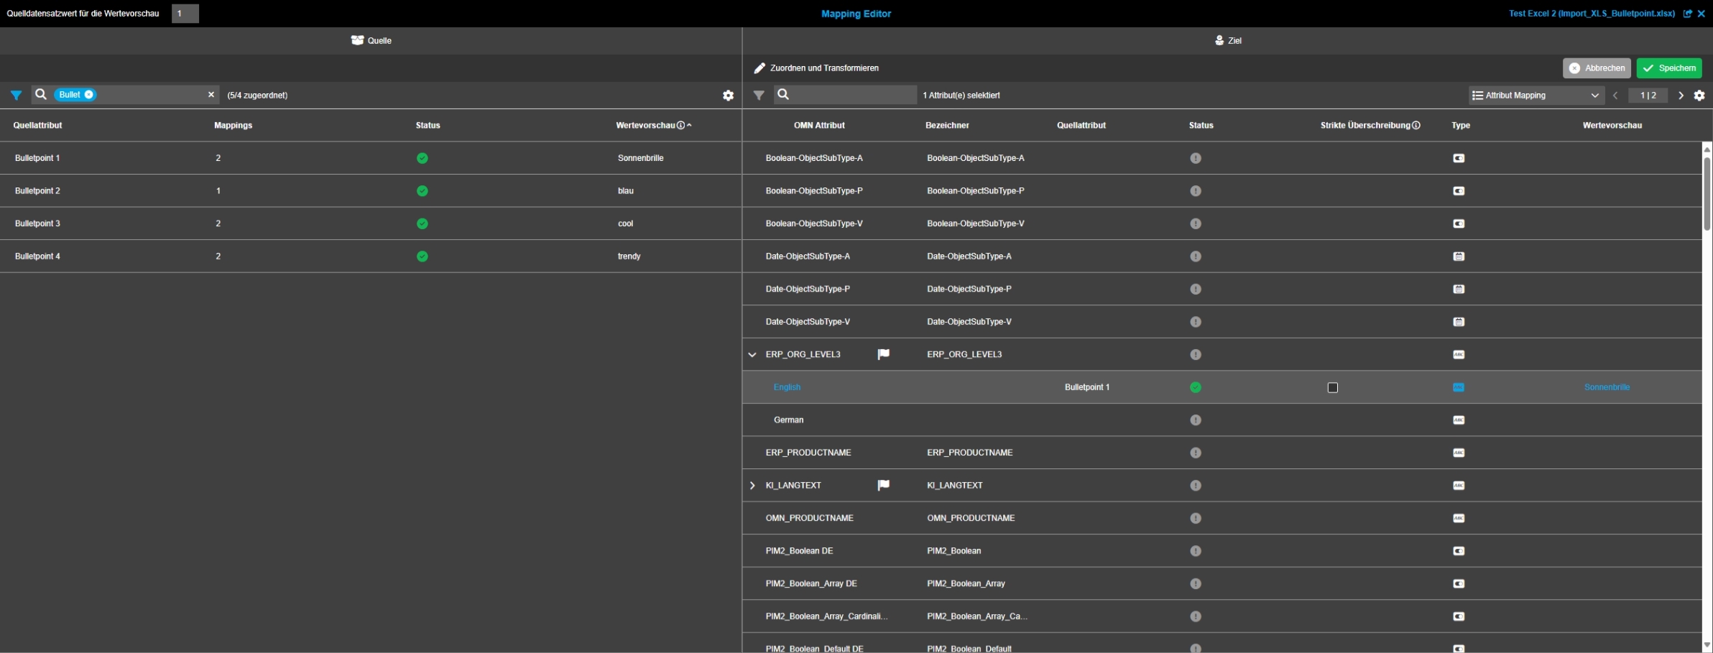Click the flag icon next to ERP_ORG_LEVEL3

[x=883, y=354]
